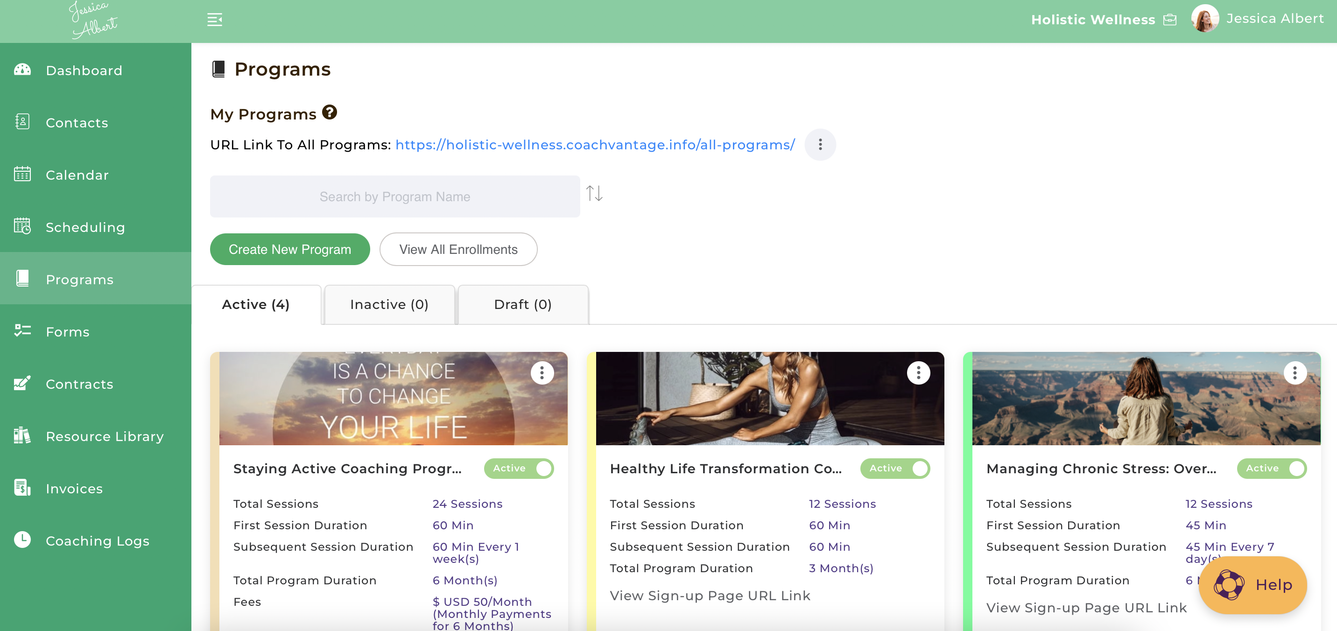Viewport: 1337px width, 631px height.
Task: Click the Resource Library books icon
Action: tap(22, 435)
